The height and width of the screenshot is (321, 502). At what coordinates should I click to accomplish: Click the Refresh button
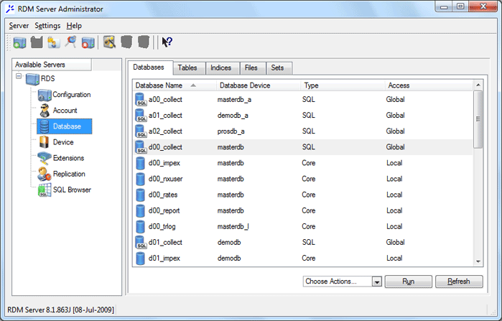459,282
